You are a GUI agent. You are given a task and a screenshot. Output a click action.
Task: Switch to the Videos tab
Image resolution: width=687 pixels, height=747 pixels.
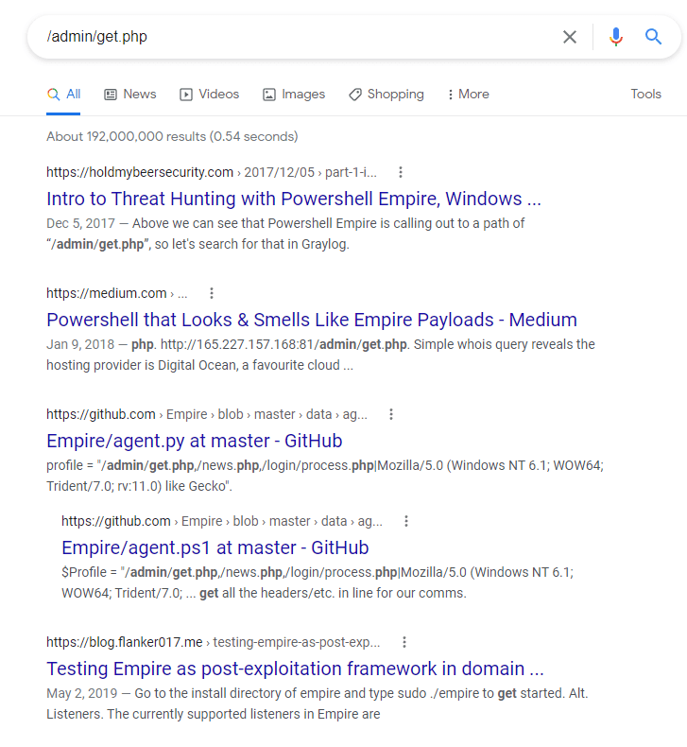[210, 95]
